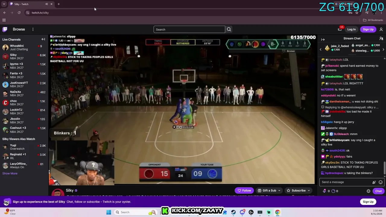Open chat settings gear
Viewport: 386px width, 217px height.
[x=369, y=191]
